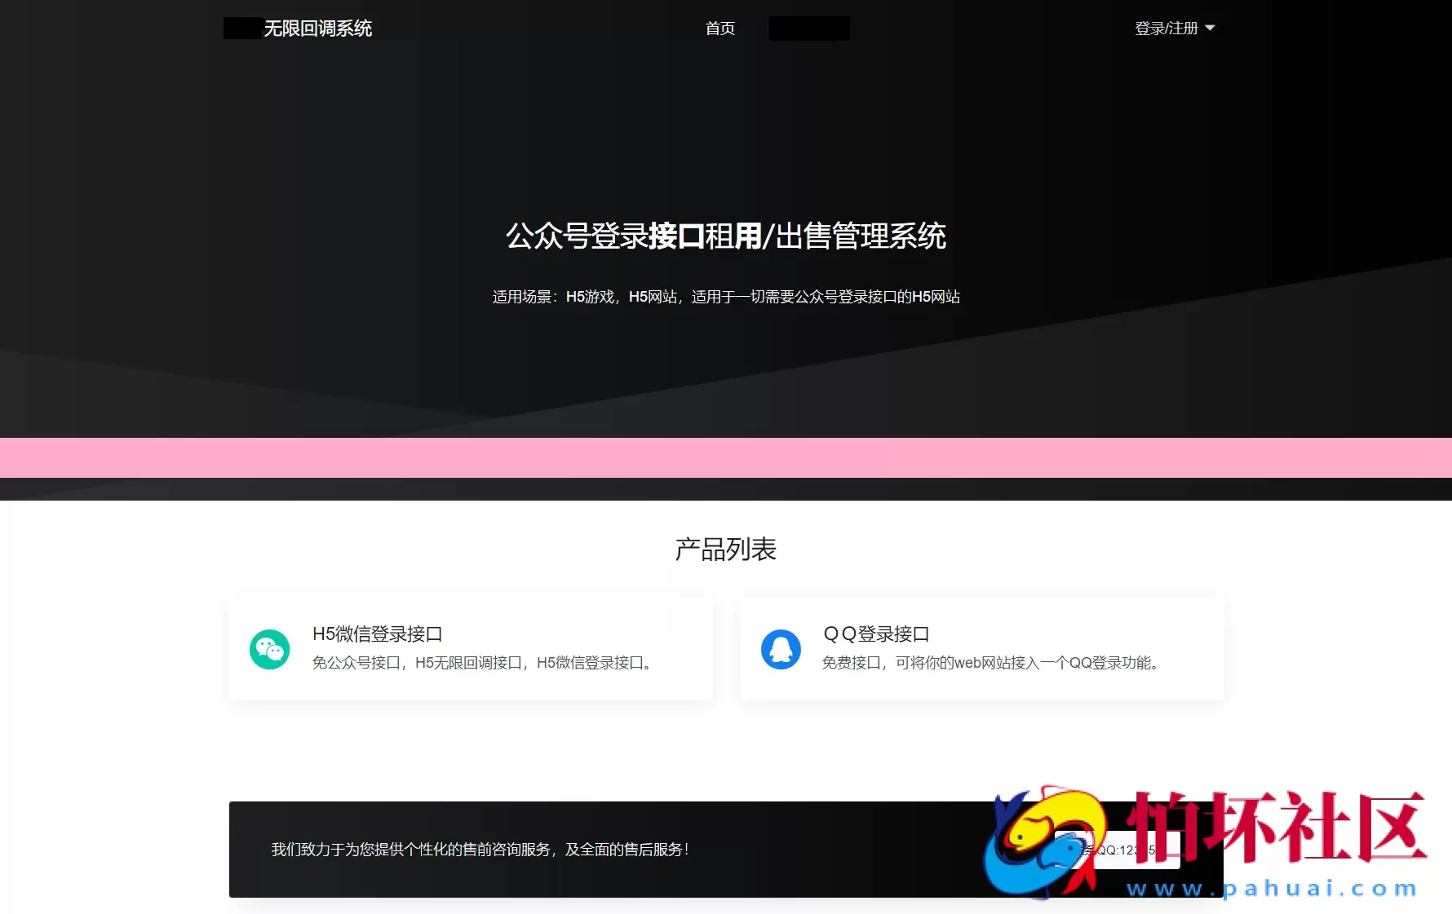
Task: Open the site logo beside 无限回调系统
Action: pos(241,28)
